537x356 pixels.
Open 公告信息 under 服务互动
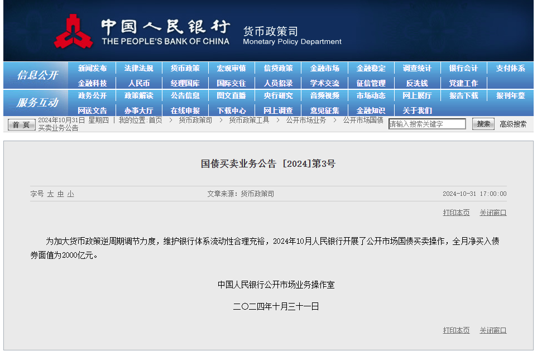point(185,95)
